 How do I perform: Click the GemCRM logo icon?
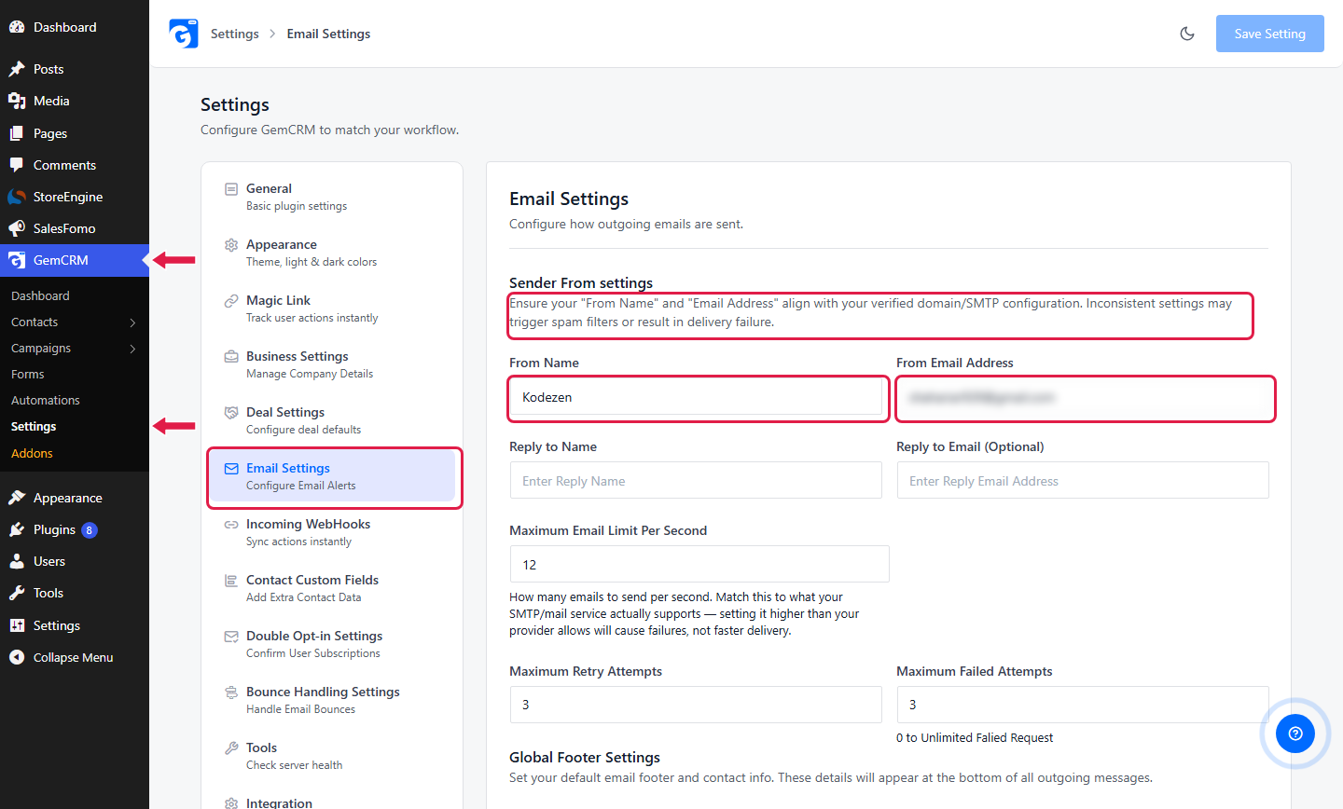(184, 34)
